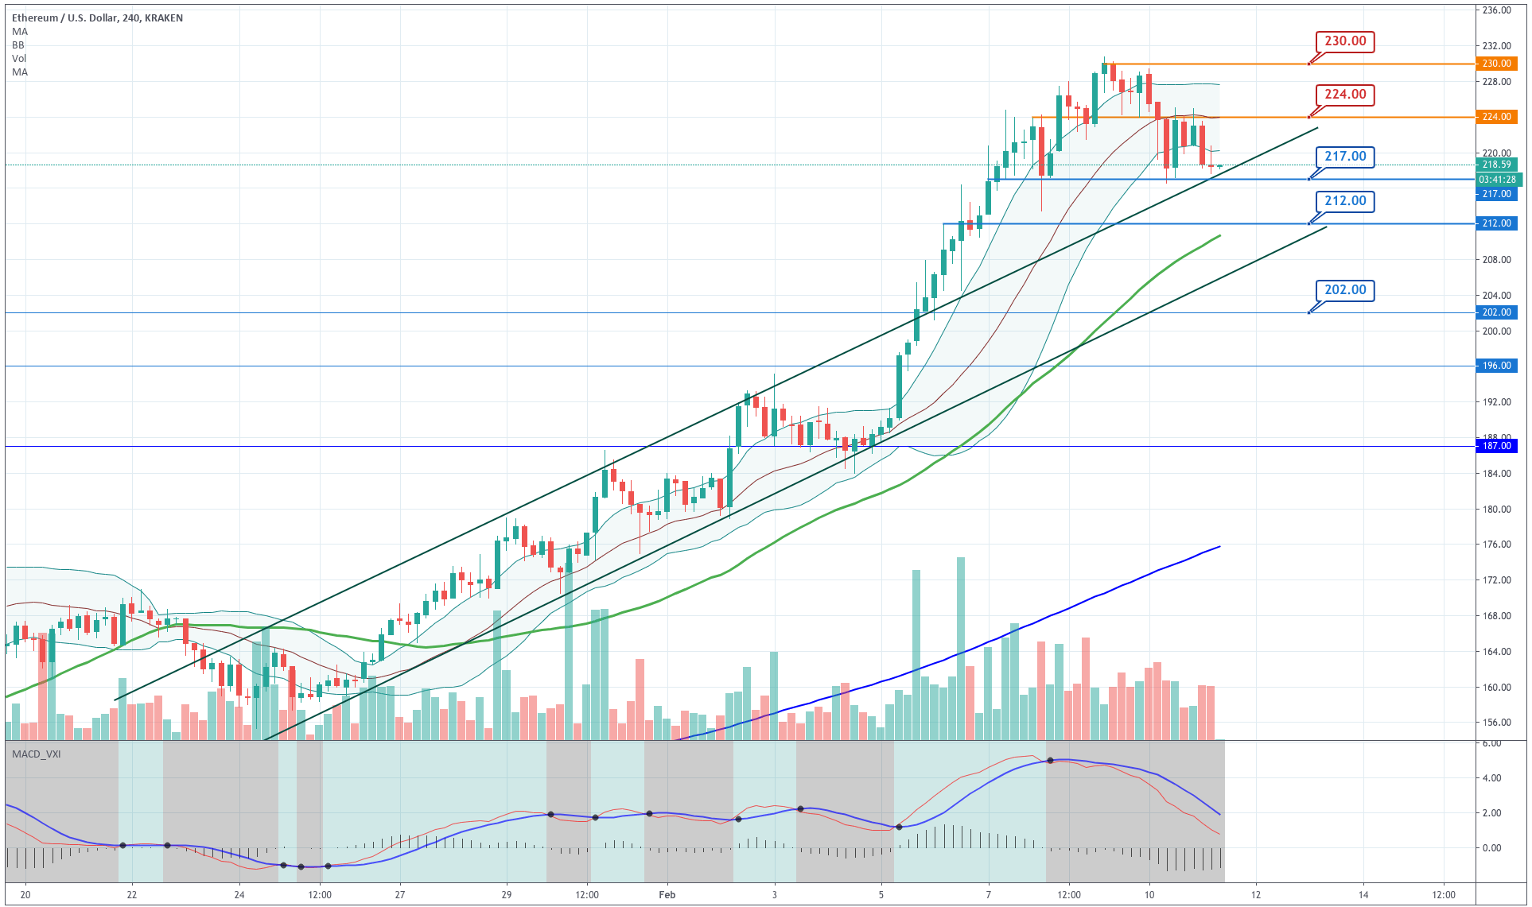Click the Vol indicator legend label
The image size is (1532, 907).
click(x=19, y=59)
